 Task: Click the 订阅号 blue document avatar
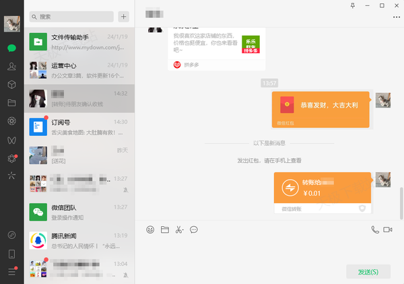38,127
